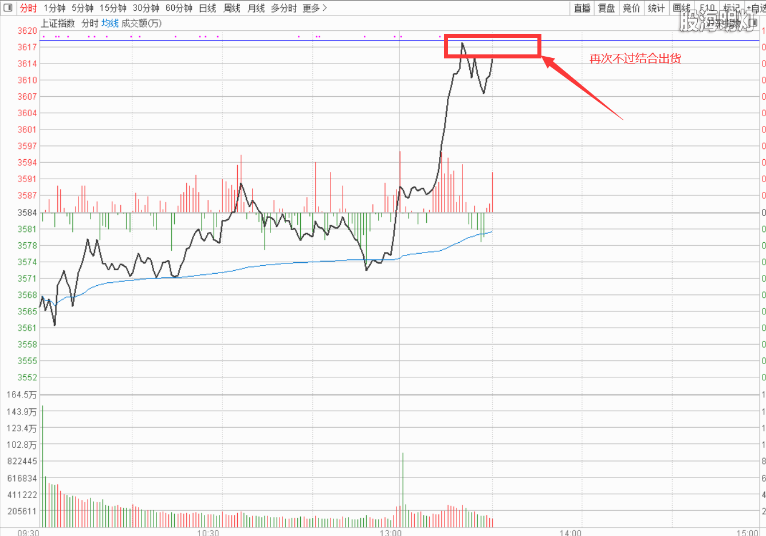Show the 日线 daily chart
The width and height of the screenshot is (766, 536).
pyautogui.click(x=207, y=8)
